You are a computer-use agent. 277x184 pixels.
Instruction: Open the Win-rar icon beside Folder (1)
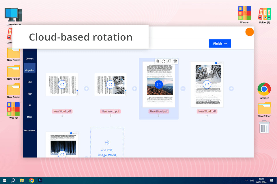click(244, 15)
